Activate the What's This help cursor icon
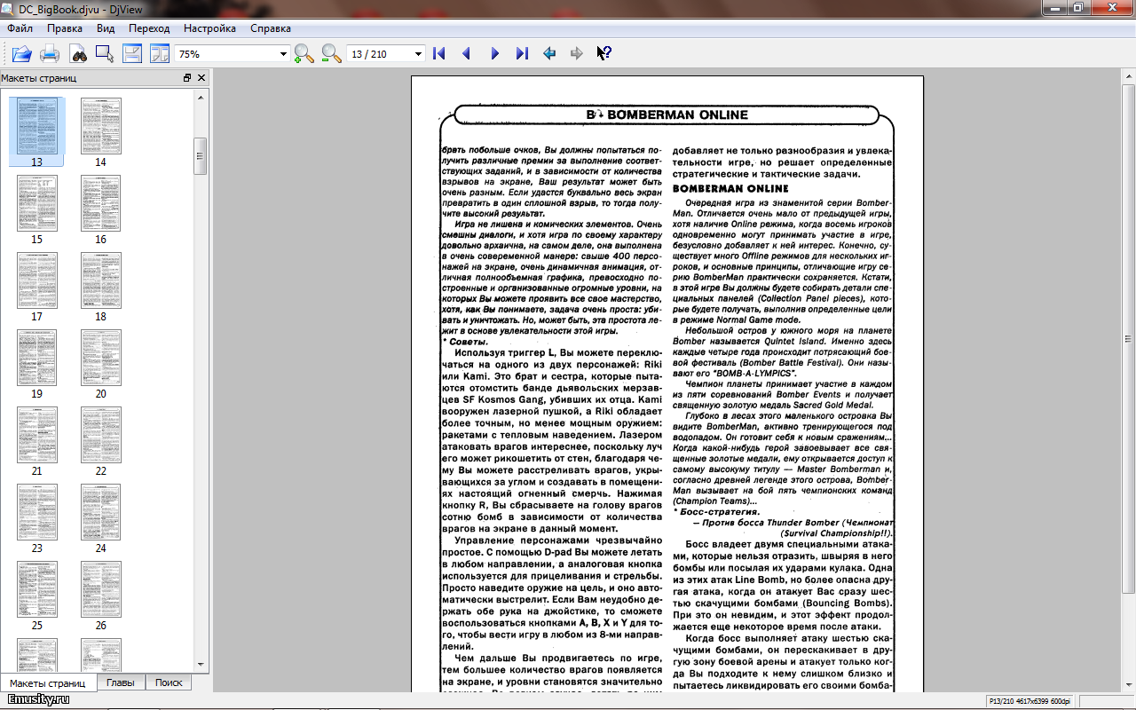1136x710 pixels. (x=604, y=54)
